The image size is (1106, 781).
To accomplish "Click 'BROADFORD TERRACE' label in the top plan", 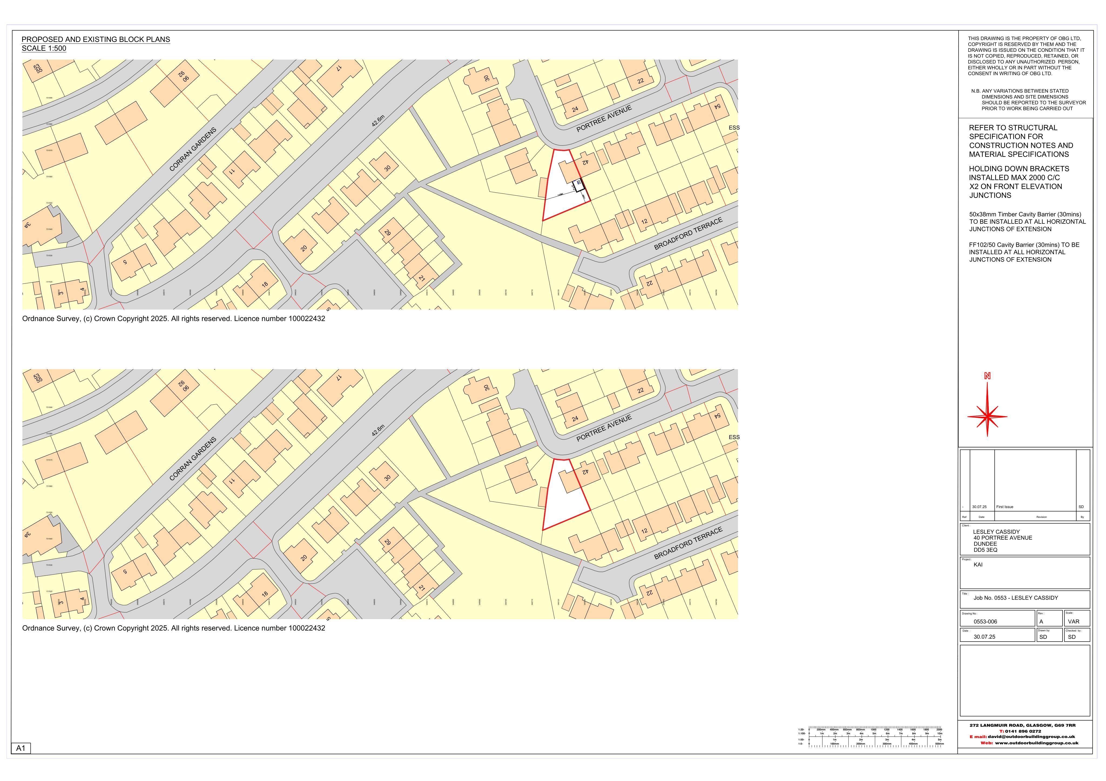I will (688, 233).
